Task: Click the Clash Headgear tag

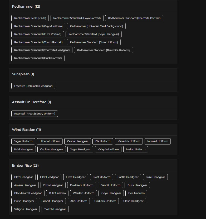Action: tap(133, 201)
